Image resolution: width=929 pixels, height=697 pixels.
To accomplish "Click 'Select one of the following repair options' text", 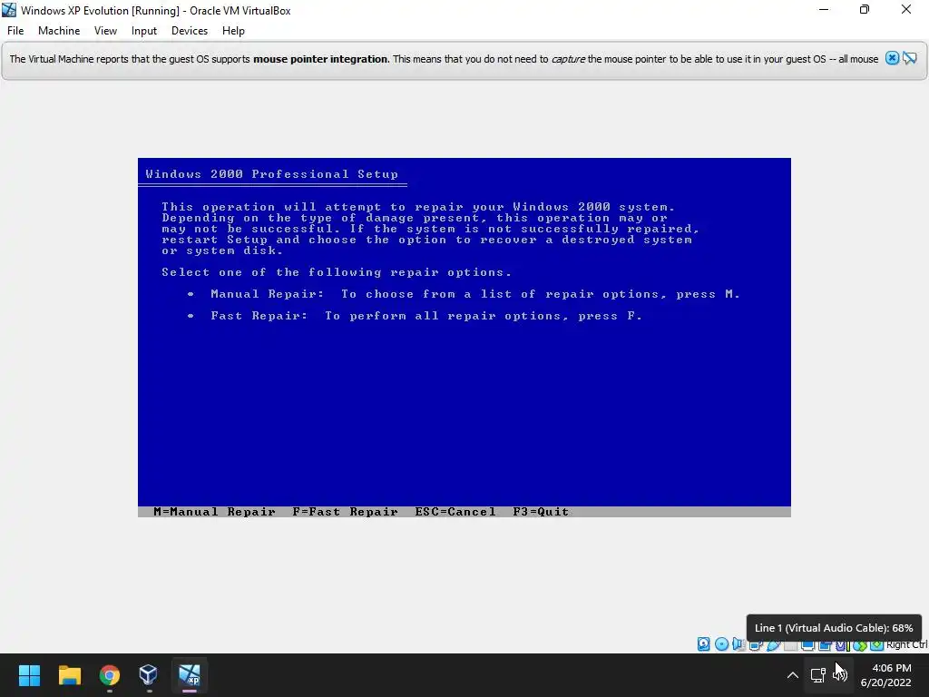I will tap(336, 272).
